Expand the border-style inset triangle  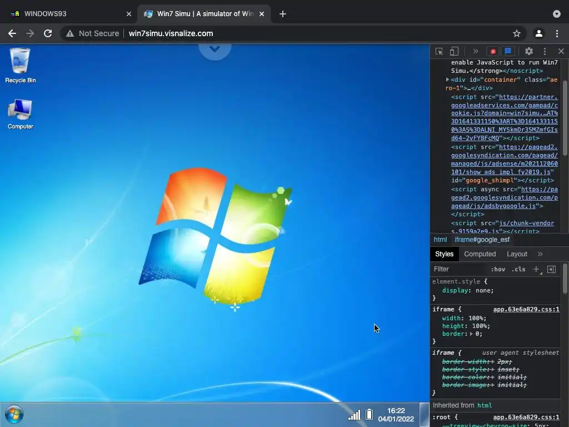pos(493,369)
